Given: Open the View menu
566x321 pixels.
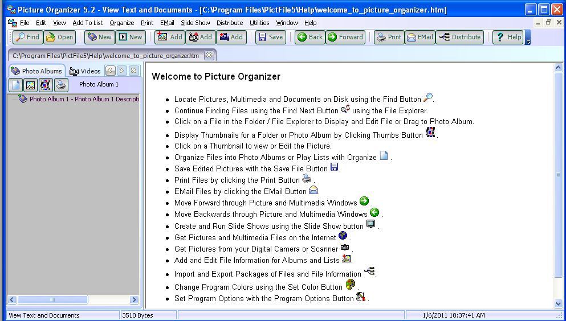Looking at the screenshot, I should [59, 23].
